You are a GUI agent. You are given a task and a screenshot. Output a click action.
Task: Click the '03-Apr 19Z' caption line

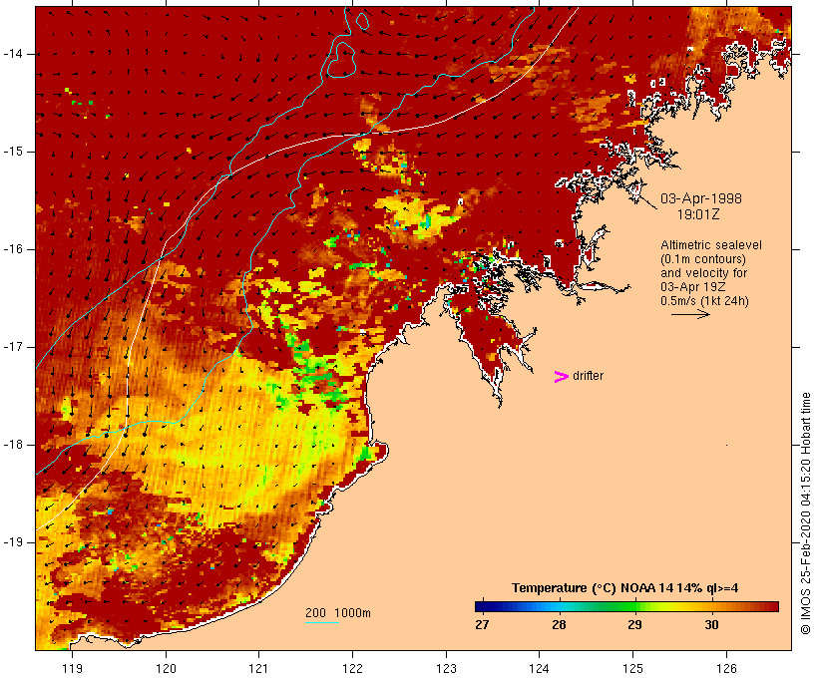pyautogui.click(x=692, y=287)
